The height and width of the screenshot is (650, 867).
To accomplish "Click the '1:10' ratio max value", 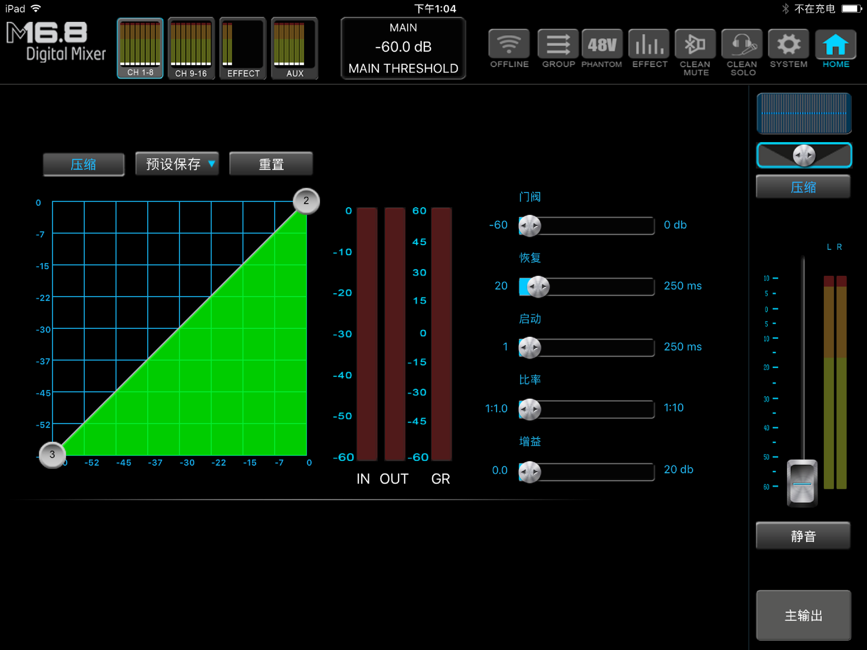I will [x=673, y=408].
